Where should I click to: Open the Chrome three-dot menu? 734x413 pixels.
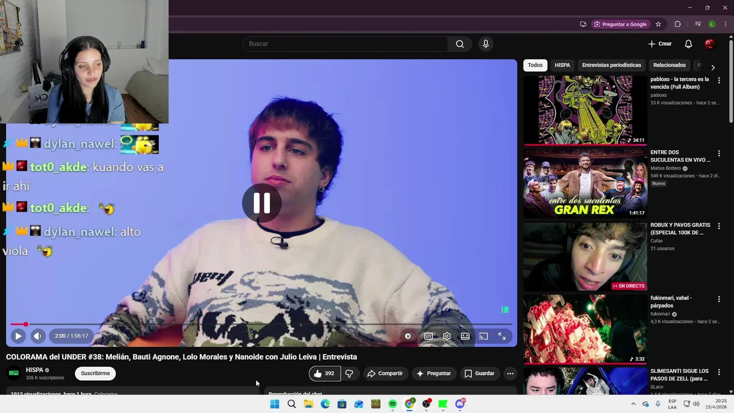pyautogui.click(x=725, y=24)
